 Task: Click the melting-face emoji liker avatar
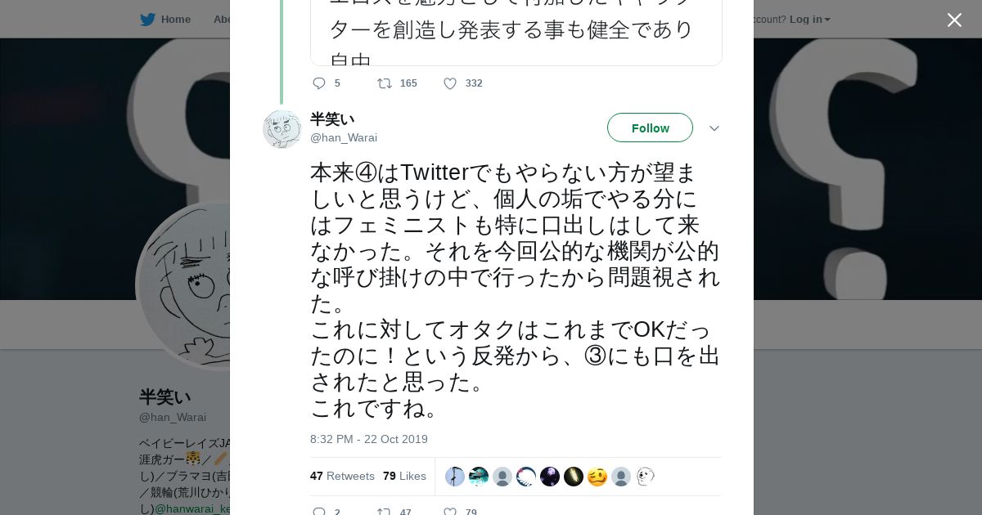tap(597, 477)
